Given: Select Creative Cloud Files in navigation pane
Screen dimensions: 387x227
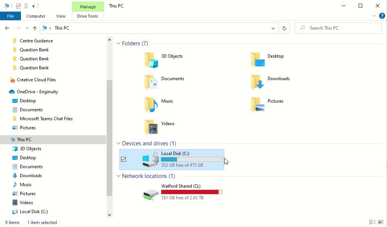Looking at the screenshot, I should pyautogui.click(x=36, y=80).
